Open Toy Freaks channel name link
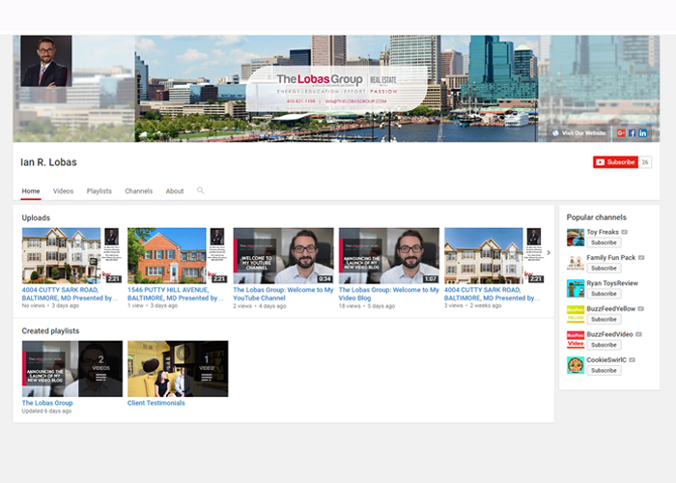676x483 pixels. click(x=603, y=232)
